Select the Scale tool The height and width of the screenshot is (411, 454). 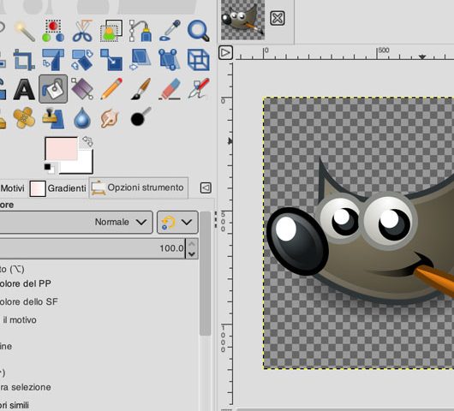click(x=111, y=60)
